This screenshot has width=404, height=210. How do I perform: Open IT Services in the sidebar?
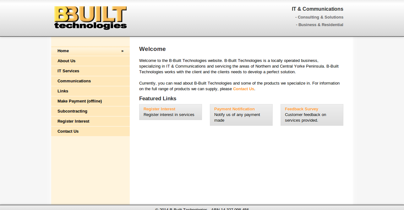coord(90,71)
